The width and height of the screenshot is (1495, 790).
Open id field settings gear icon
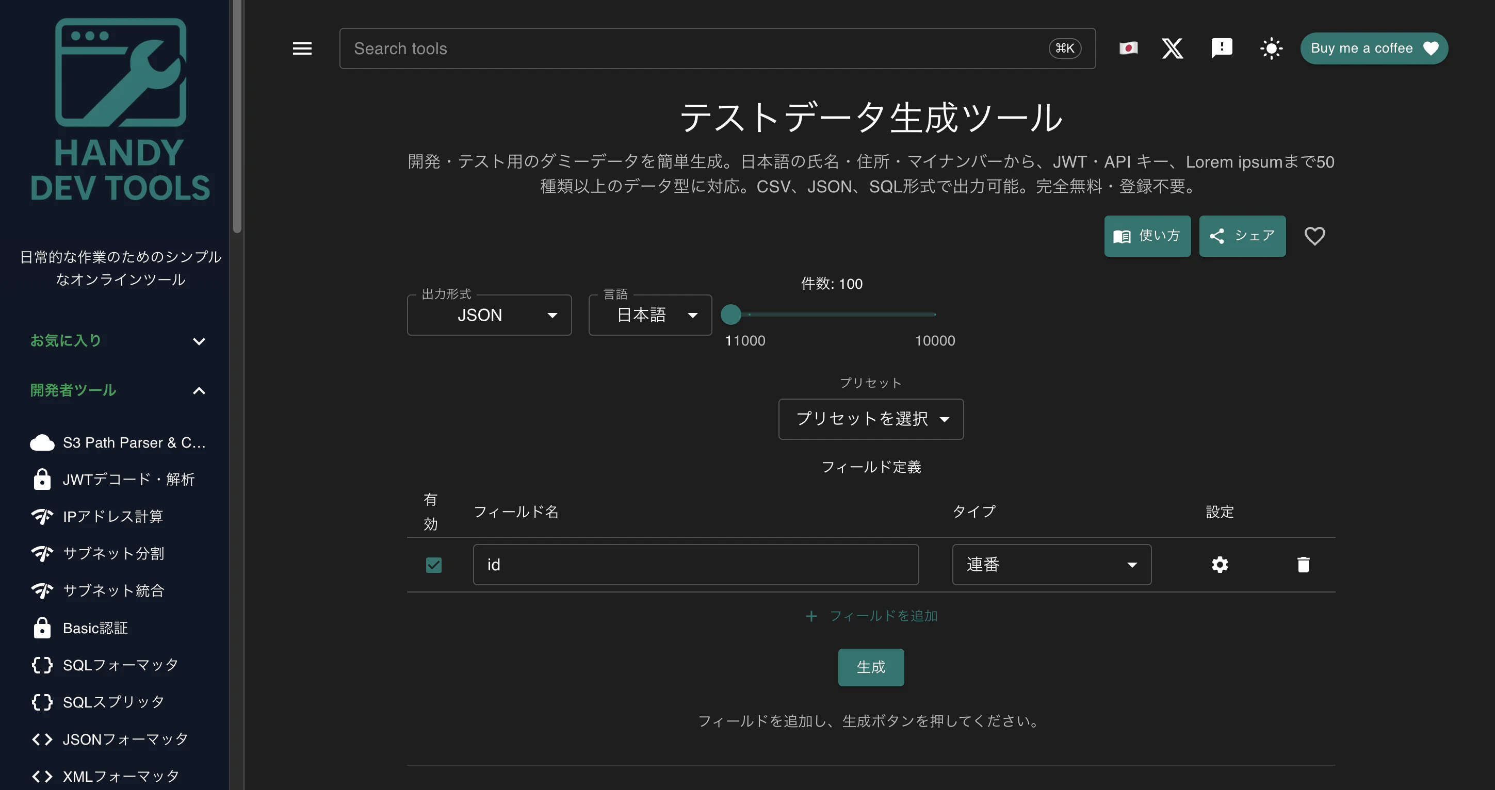click(x=1220, y=565)
